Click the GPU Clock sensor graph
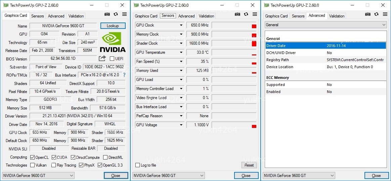The width and height of the screenshot is (391, 181). pos(234,25)
